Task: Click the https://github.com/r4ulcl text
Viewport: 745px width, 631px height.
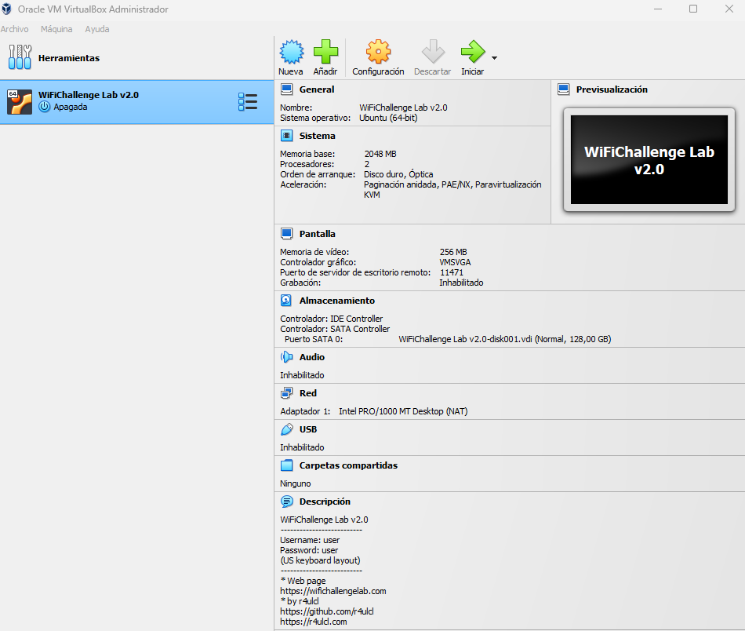Action: tap(327, 611)
